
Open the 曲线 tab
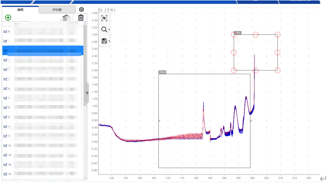(x=20, y=10)
